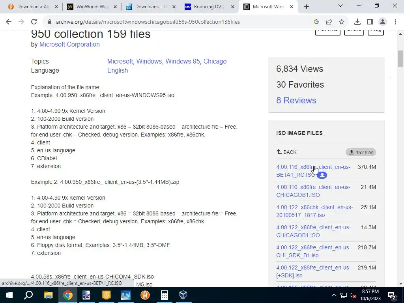The image size is (404, 303).
Task: Open the Windows topic link
Action: (x=149, y=61)
